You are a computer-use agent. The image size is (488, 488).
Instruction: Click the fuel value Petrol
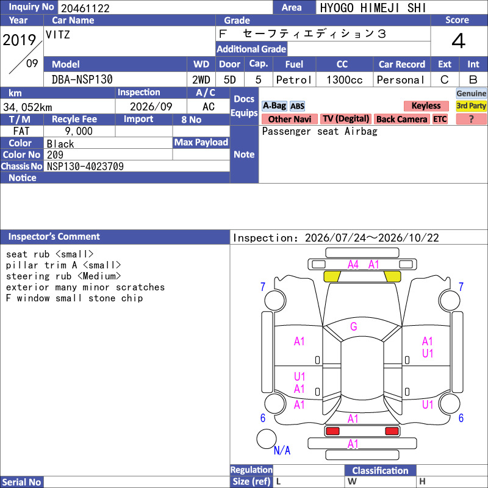click(293, 80)
